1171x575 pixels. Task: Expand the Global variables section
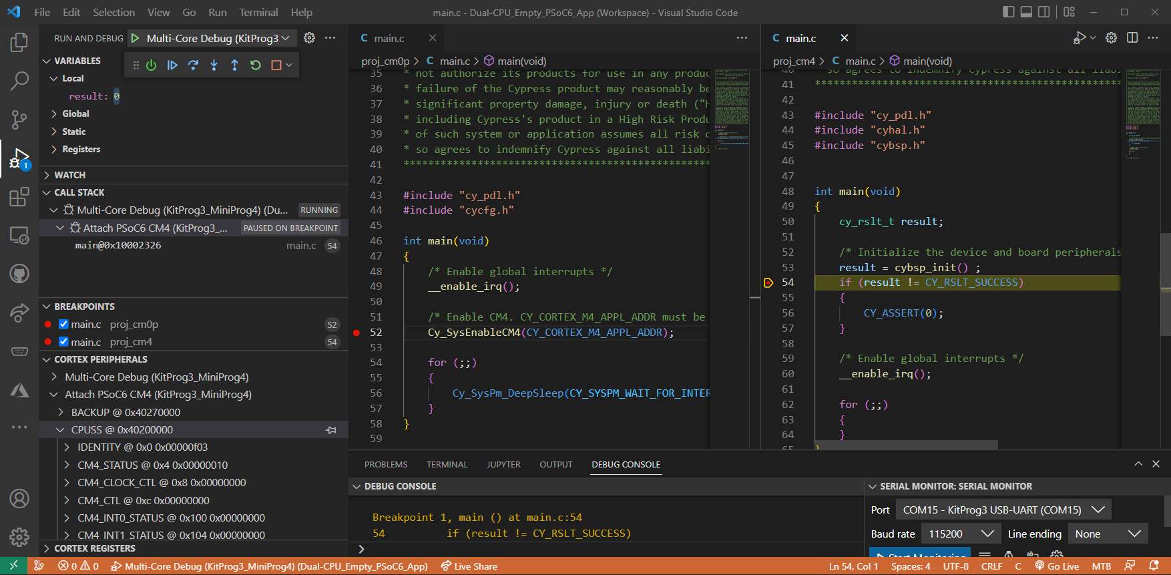(x=75, y=114)
